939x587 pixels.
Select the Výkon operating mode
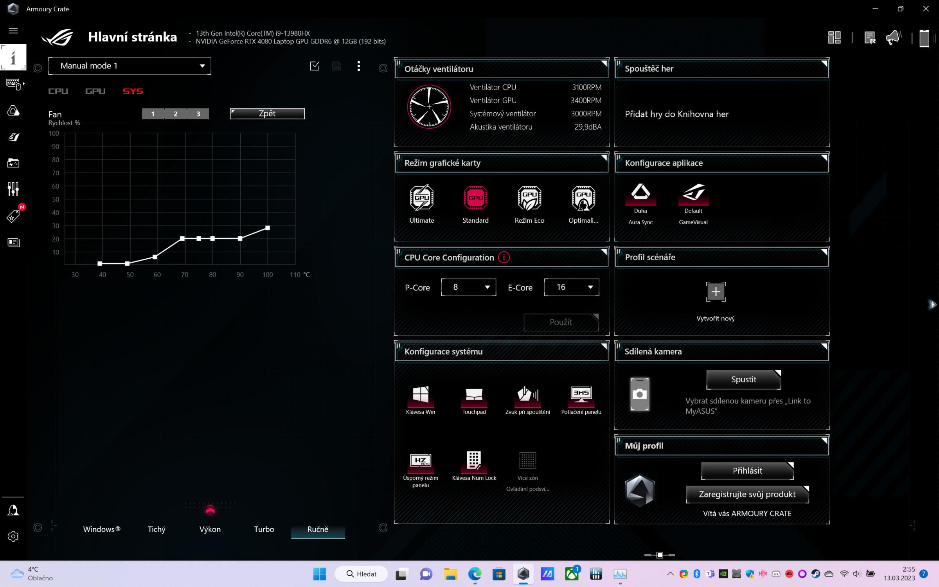(210, 529)
